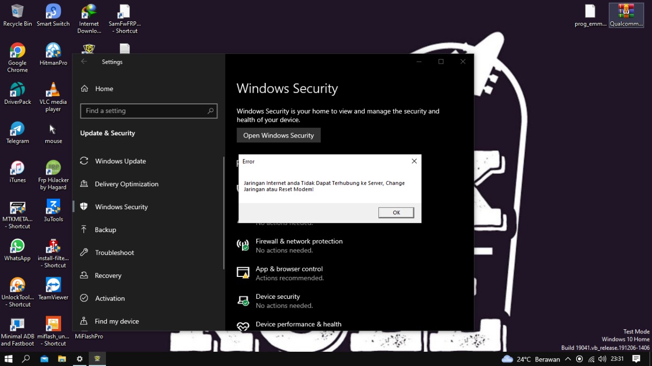This screenshot has height=366, width=652.
Task: Select 3uTools desktop icon
Action: 53,211
